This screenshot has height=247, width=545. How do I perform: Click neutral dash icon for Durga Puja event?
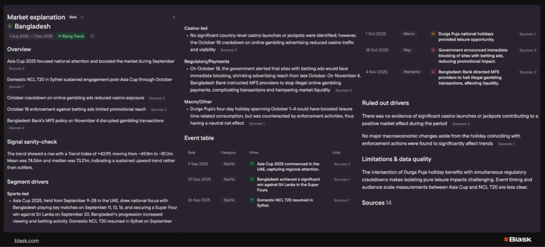tap(433, 34)
